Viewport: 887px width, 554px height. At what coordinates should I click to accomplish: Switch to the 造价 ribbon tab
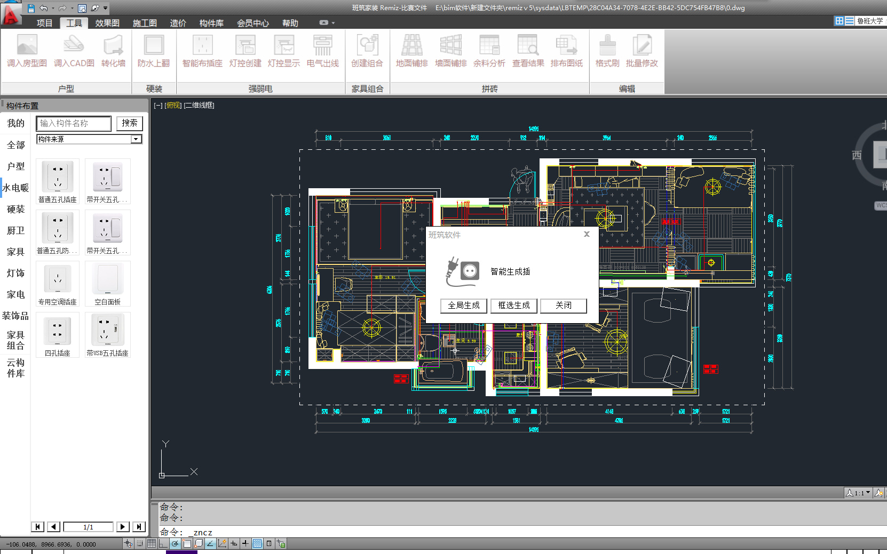click(178, 23)
